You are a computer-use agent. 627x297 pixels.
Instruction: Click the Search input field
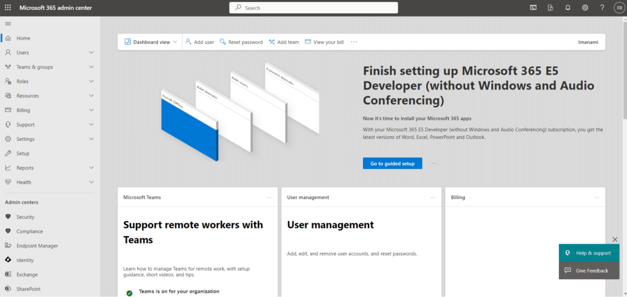[x=313, y=7]
